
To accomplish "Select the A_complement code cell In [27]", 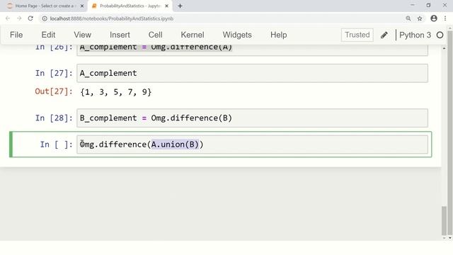I will click(x=252, y=73).
